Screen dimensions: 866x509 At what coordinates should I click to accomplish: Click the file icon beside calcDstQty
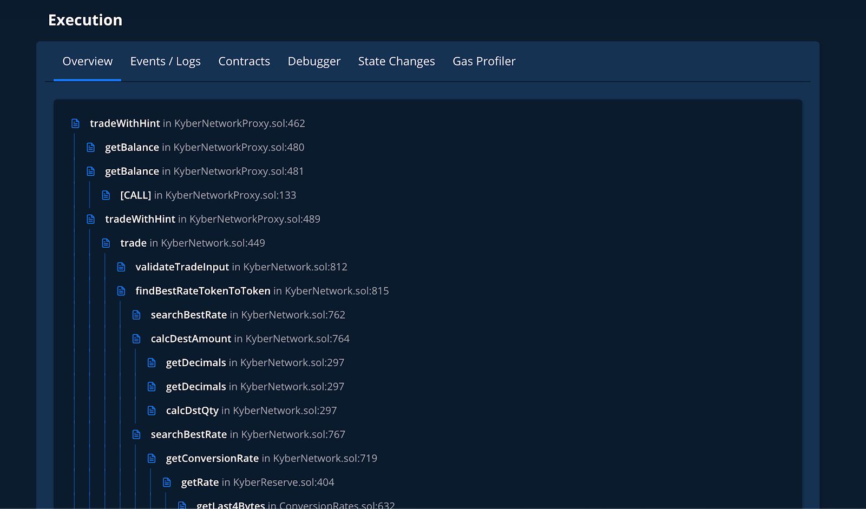coord(152,411)
